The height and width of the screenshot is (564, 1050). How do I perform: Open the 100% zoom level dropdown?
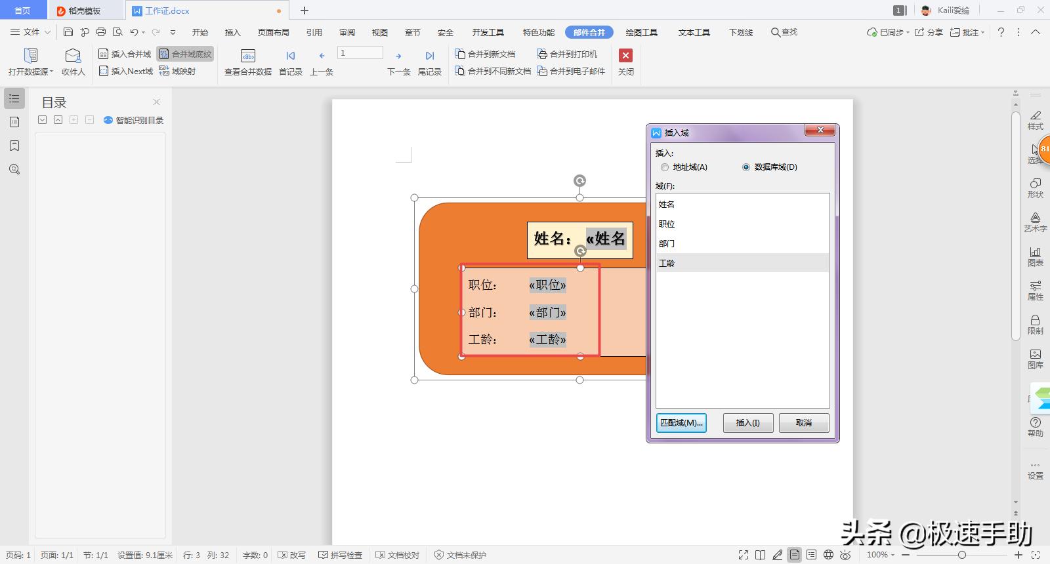881,555
